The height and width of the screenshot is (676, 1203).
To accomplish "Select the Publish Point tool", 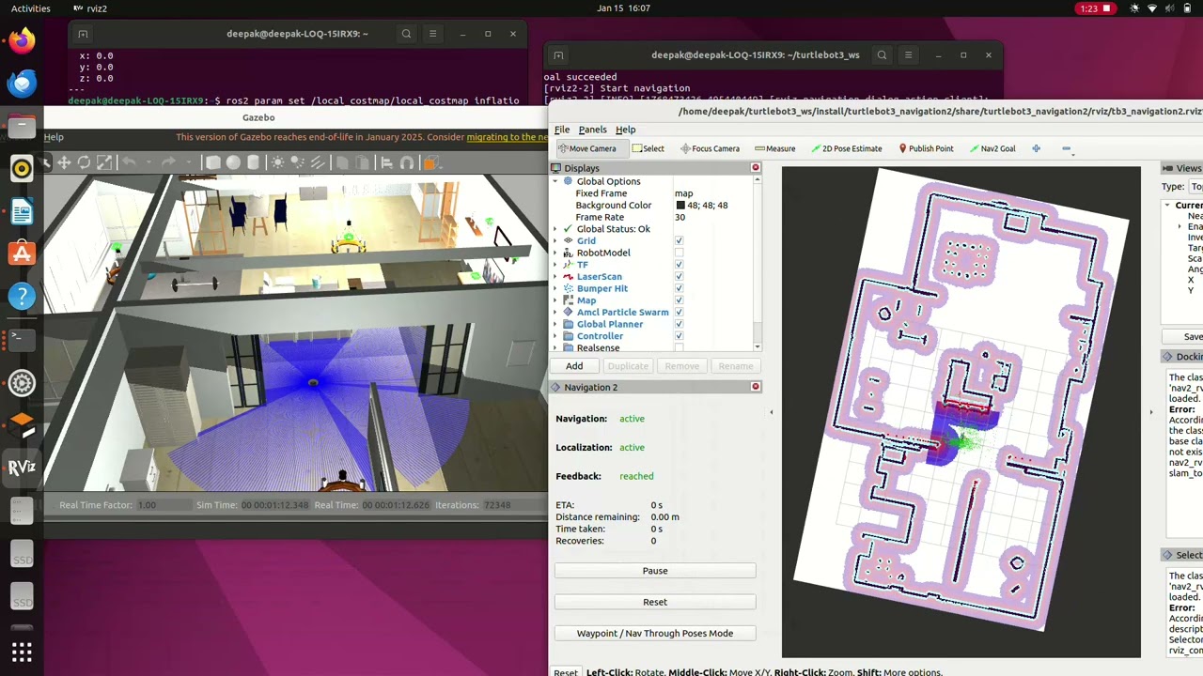I will point(927,148).
